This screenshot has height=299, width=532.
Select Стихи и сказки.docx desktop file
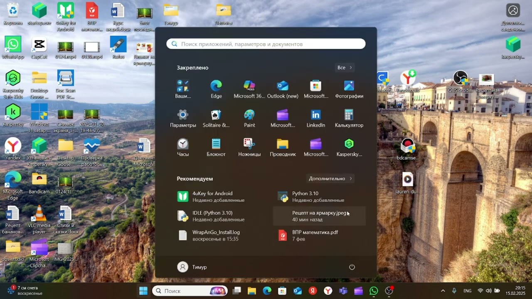click(66, 220)
